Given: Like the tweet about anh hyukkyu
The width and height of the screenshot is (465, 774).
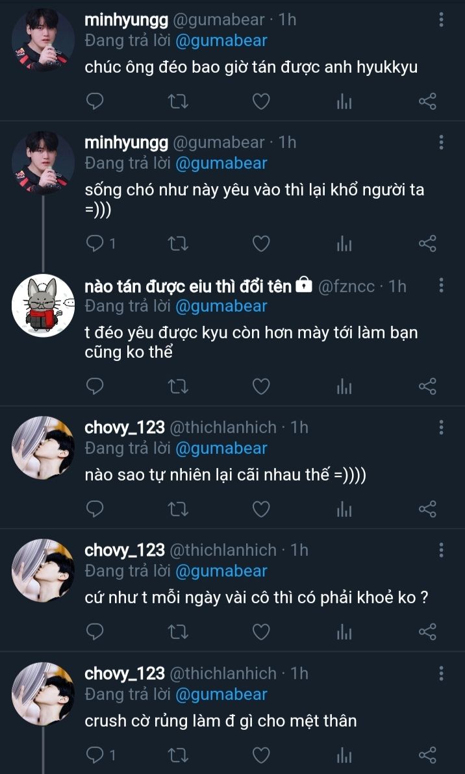Looking at the screenshot, I should [261, 102].
